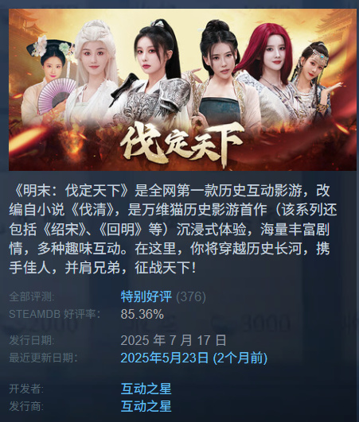Click the release date 2025 年 7 月 17 日
The width and height of the screenshot is (359, 422).
click(x=174, y=340)
